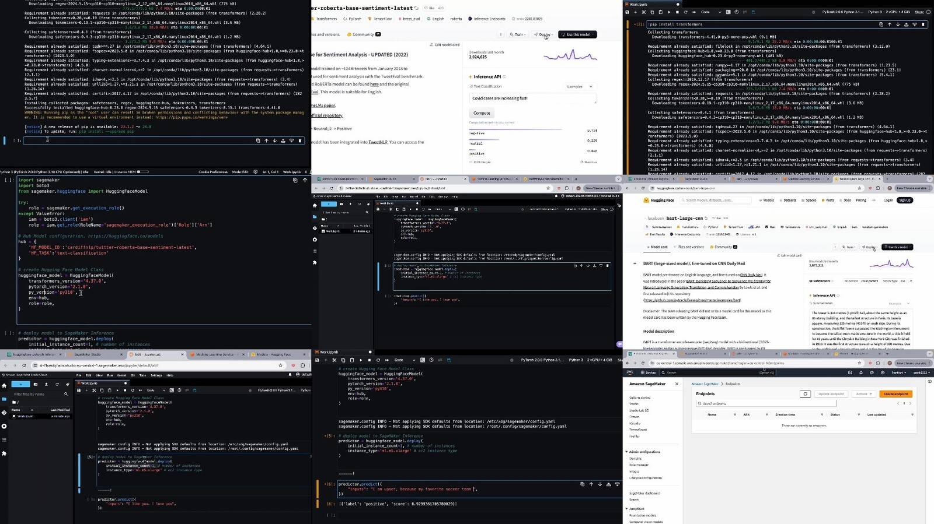Image resolution: width=934 pixels, height=524 pixels.
Task: Click the refresh button on the Endpoints panel
Action: (x=805, y=394)
